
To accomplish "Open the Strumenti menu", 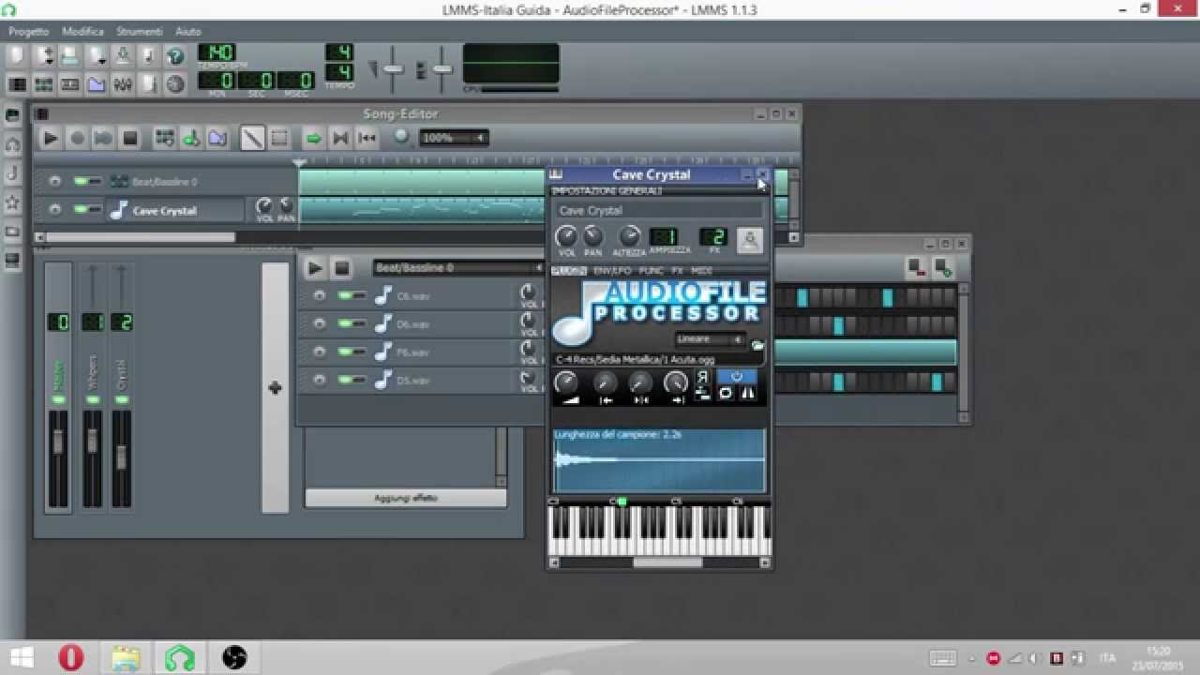I will [x=139, y=31].
